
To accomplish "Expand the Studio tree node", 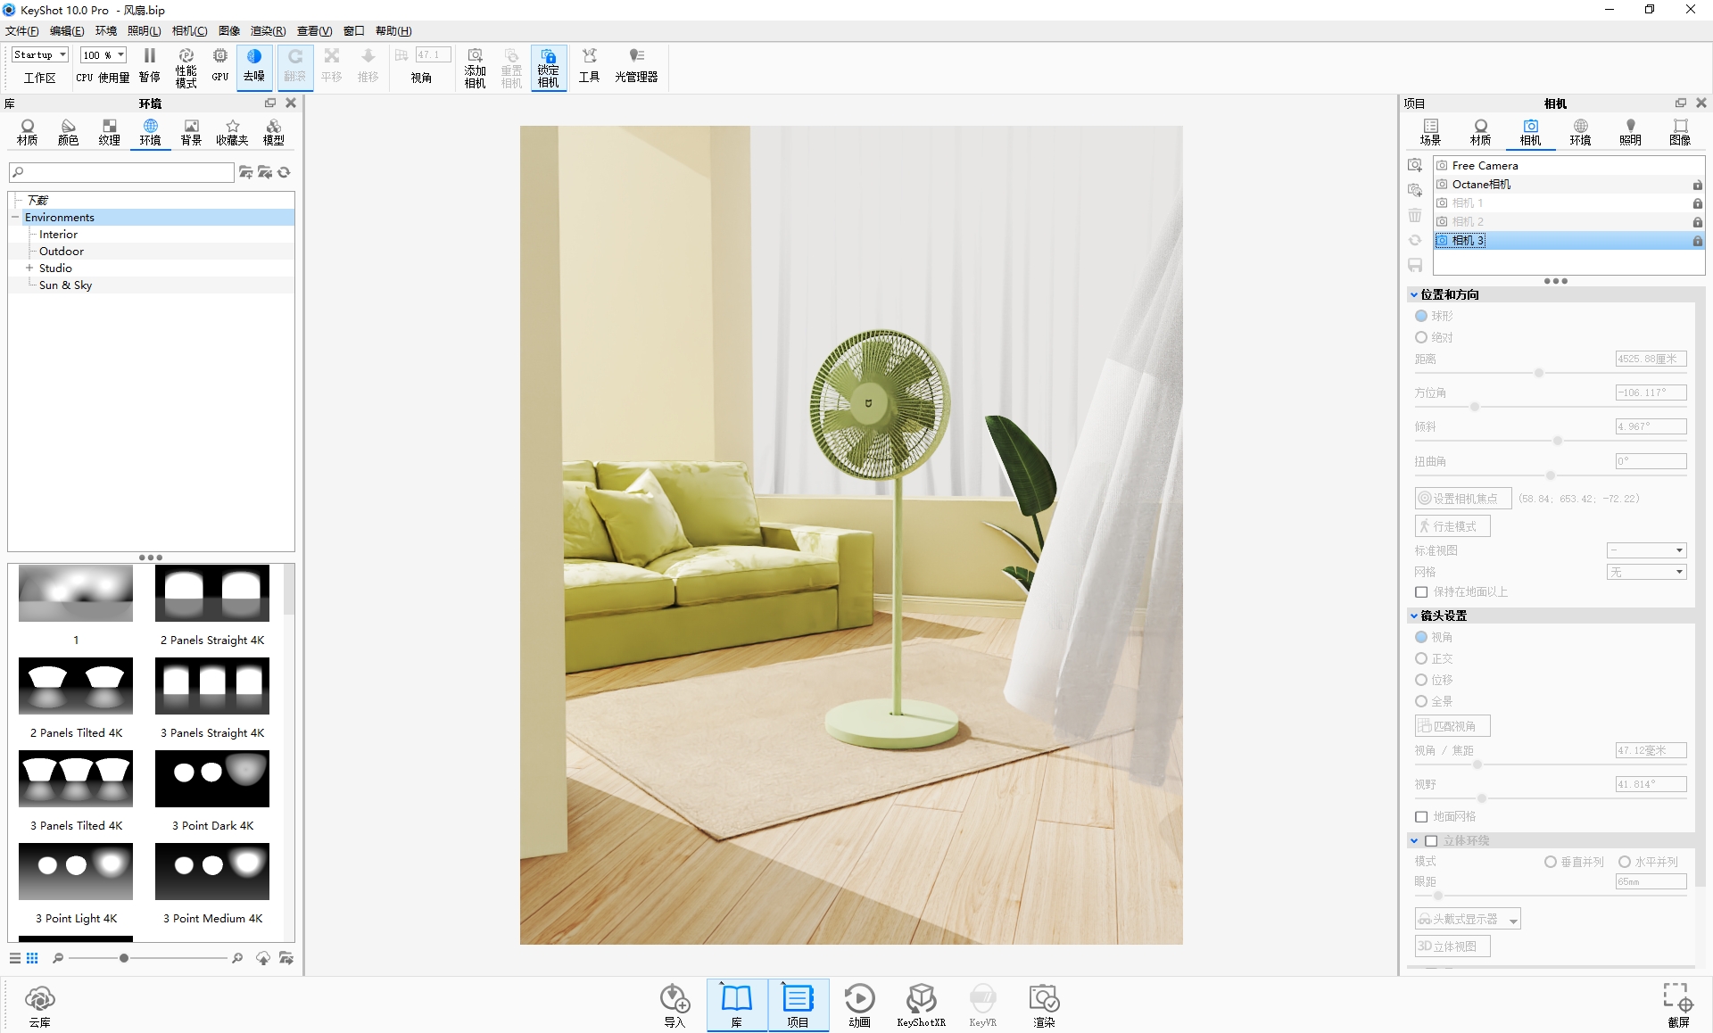I will [x=29, y=268].
